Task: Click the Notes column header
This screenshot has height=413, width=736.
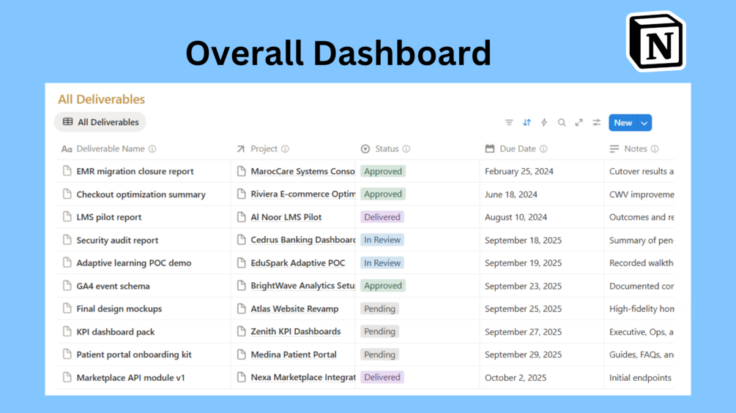Action: (x=636, y=149)
